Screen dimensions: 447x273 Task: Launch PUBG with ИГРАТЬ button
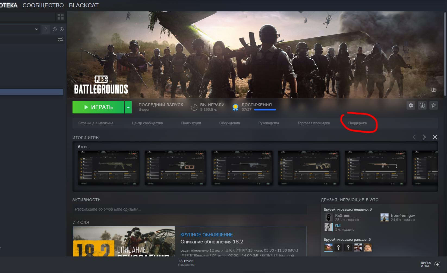98,107
